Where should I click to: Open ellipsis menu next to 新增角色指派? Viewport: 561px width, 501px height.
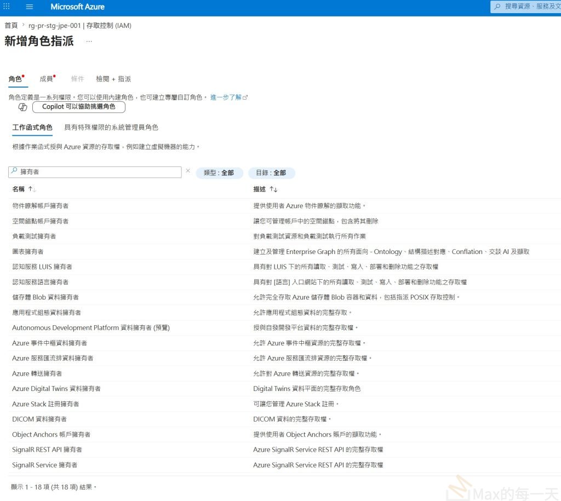(x=89, y=42)
